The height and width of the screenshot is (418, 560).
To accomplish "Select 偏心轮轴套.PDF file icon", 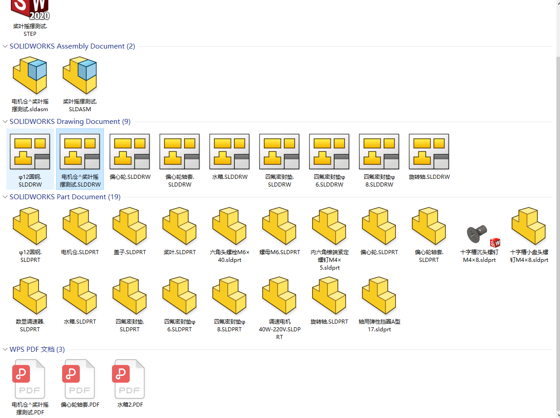I will coord(79,379).
